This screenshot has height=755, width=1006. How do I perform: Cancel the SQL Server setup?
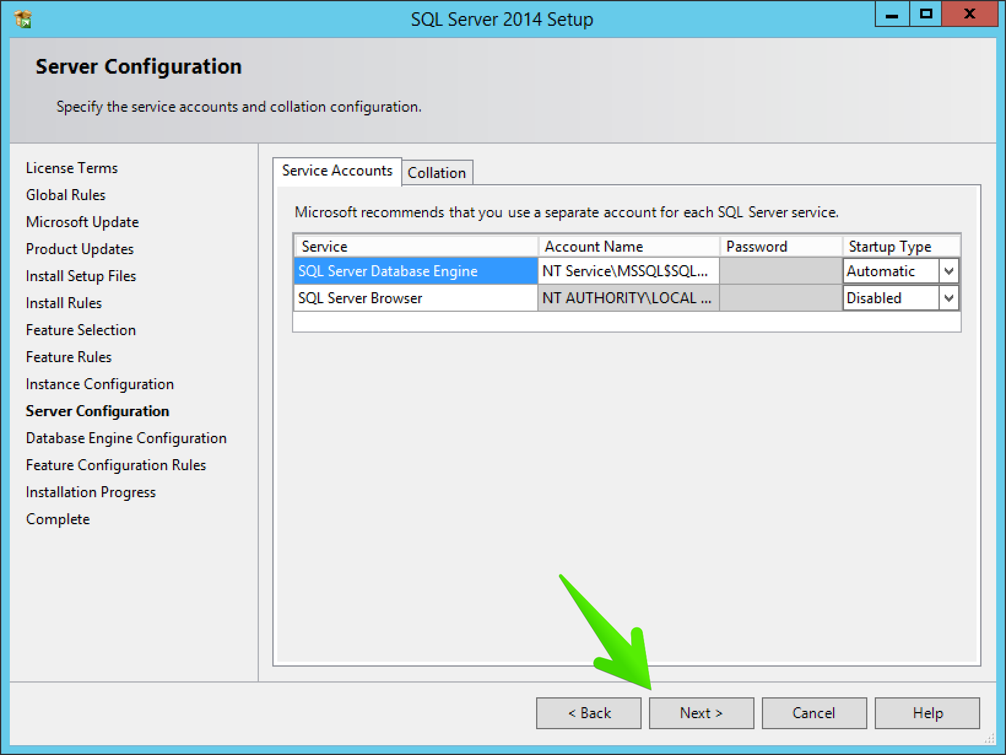pos(814,713)
